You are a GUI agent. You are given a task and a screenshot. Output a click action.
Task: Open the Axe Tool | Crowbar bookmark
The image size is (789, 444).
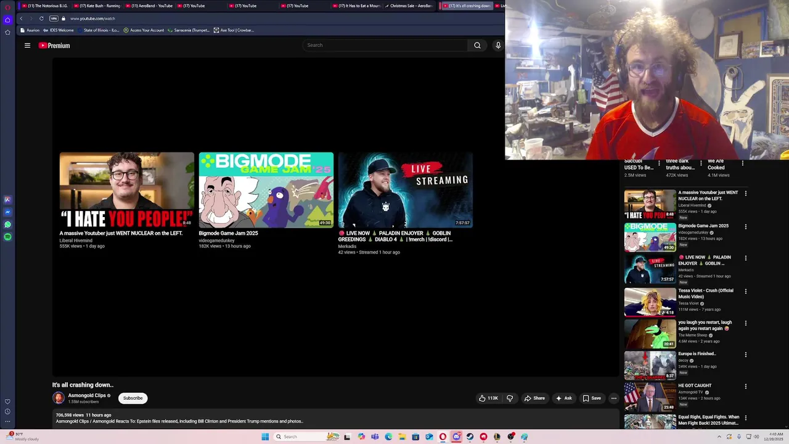coord(234,30)
